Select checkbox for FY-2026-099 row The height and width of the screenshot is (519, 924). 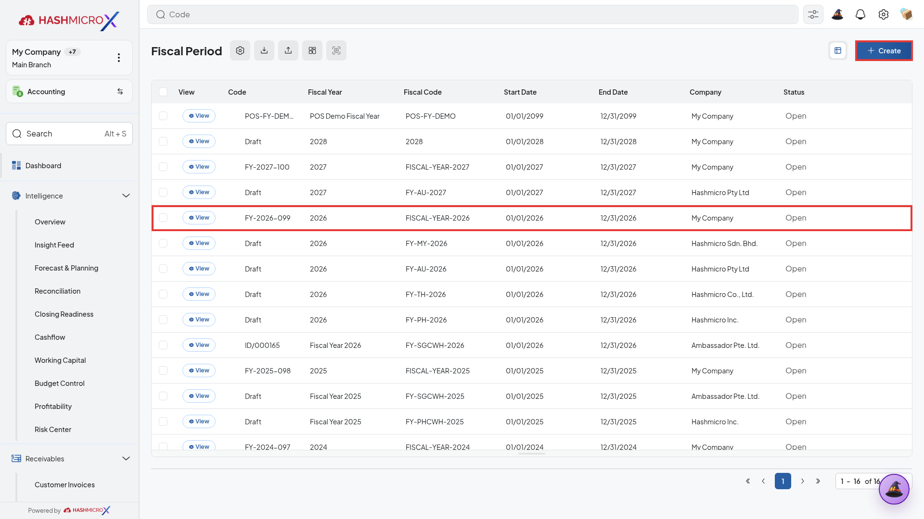[163, 218]
